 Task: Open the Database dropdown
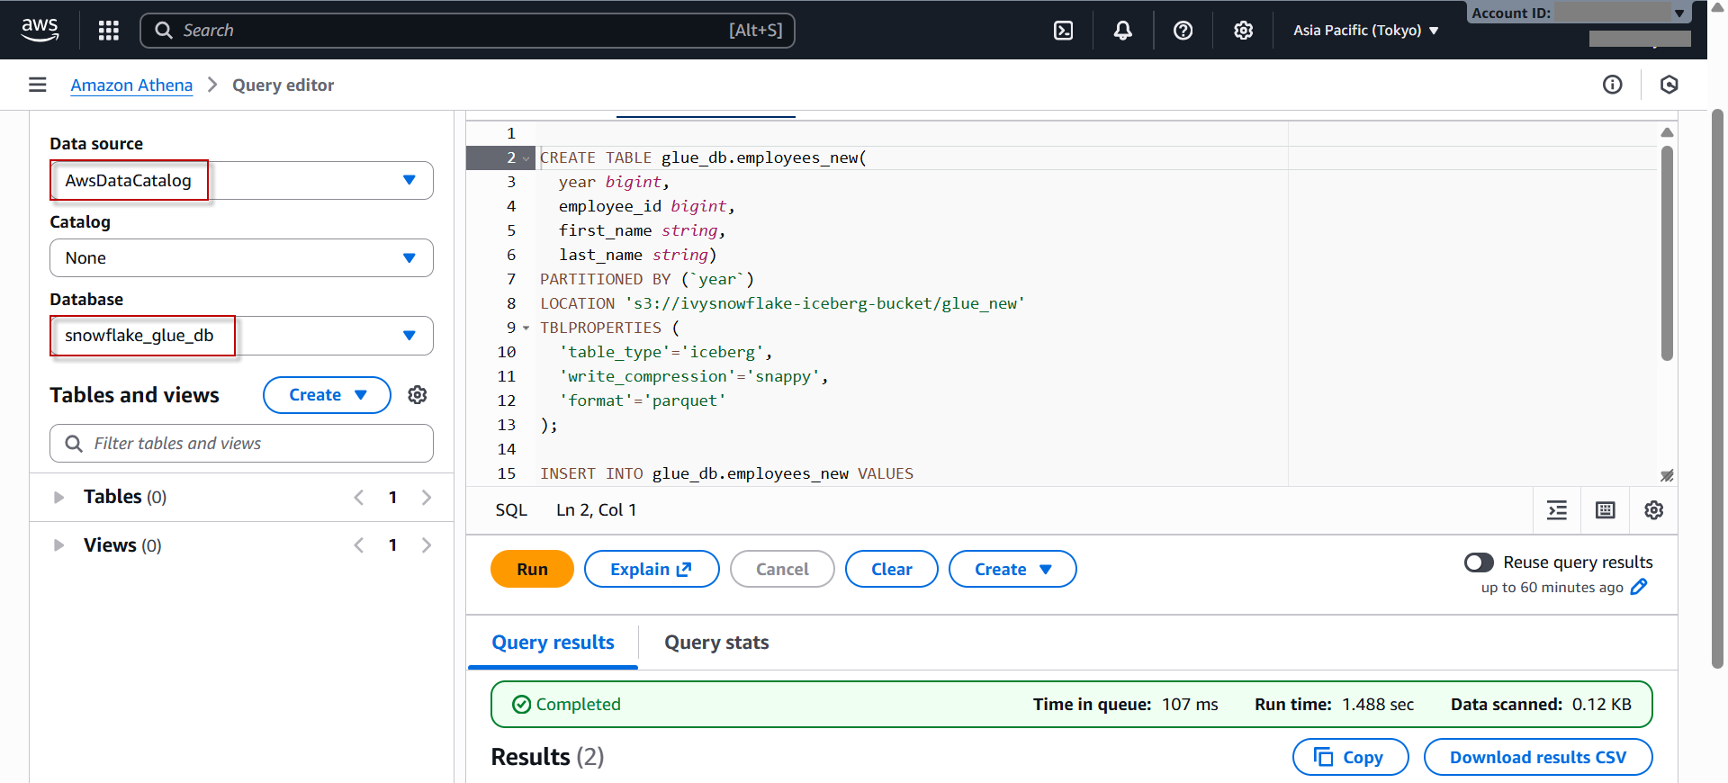[241, 336]
